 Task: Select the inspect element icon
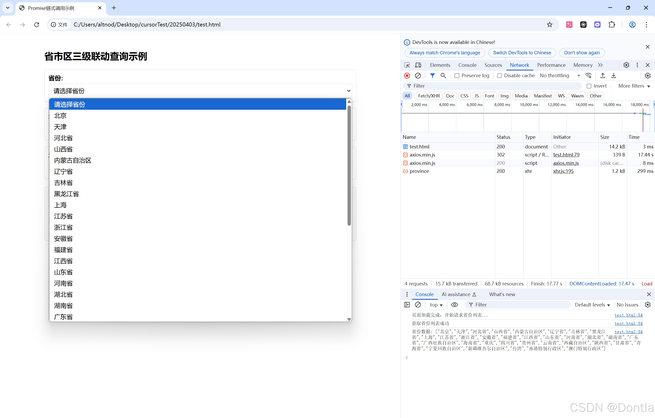tap(407, 65)
